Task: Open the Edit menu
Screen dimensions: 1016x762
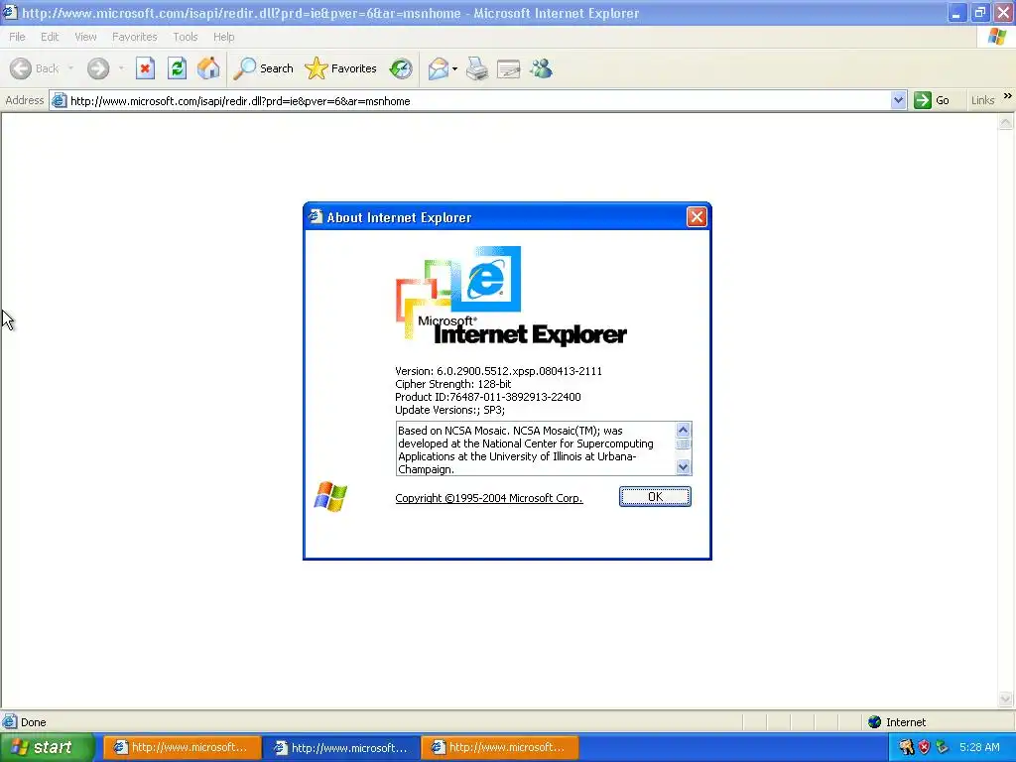Action: [x=50, y=37]
